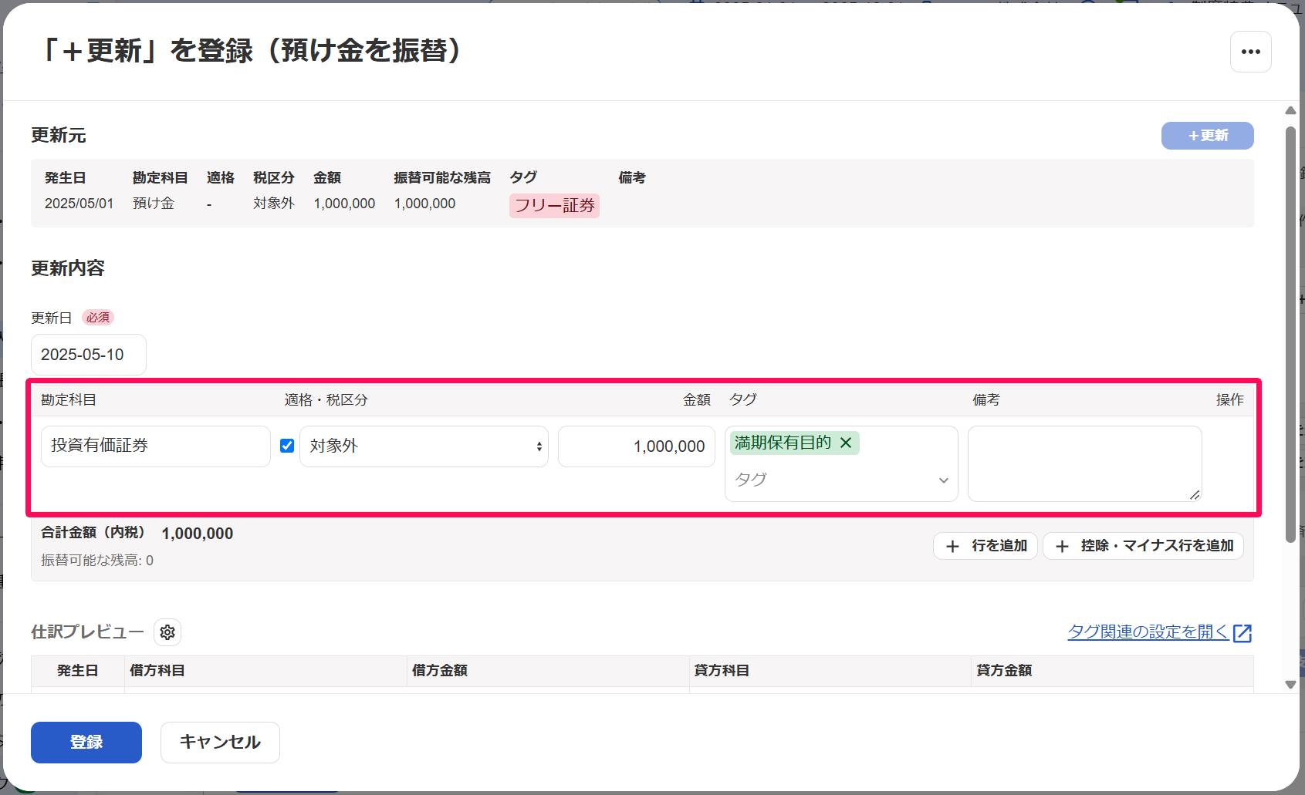Click the 2025/05/01 date in 更新元
Image resolution: width=1305 pixels, height=795 pixels.
click(x=79, y=204)
